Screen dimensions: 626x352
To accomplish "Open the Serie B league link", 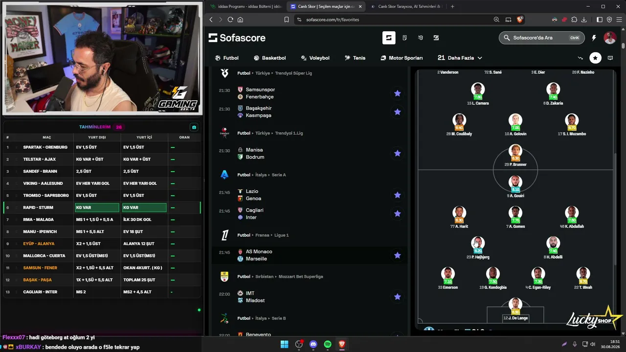I will (x=278, y=318).
